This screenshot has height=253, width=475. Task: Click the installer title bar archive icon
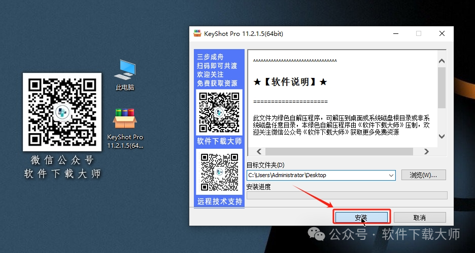(x=197, y=33)
